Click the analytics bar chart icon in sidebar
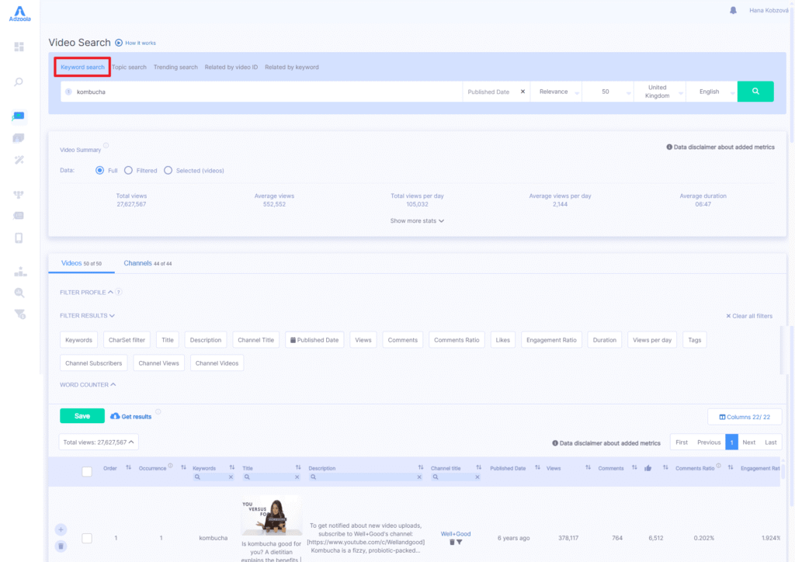This screenshot has width=795, height=562. click(x=19, y=272)
